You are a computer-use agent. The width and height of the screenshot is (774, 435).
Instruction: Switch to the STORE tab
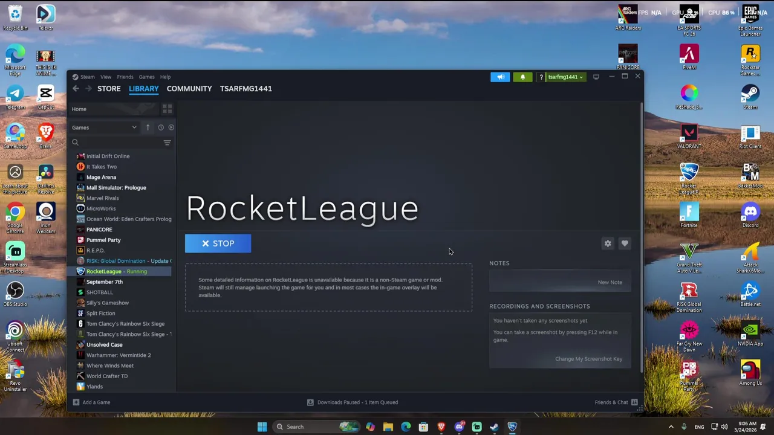109,89
